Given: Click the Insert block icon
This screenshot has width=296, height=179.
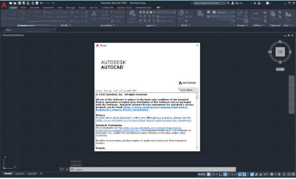Looking at the screenshot, I should tap(181, 15).
